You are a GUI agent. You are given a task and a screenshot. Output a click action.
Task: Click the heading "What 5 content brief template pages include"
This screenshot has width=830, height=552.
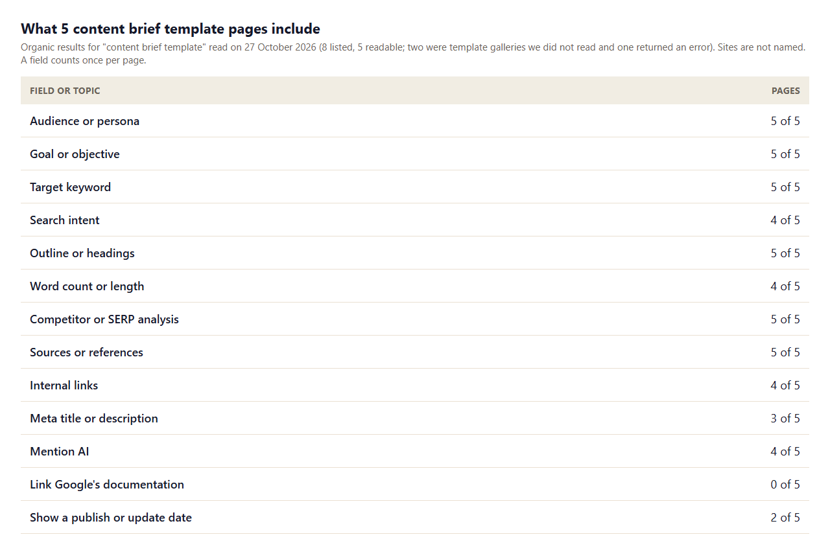point(171,29)
